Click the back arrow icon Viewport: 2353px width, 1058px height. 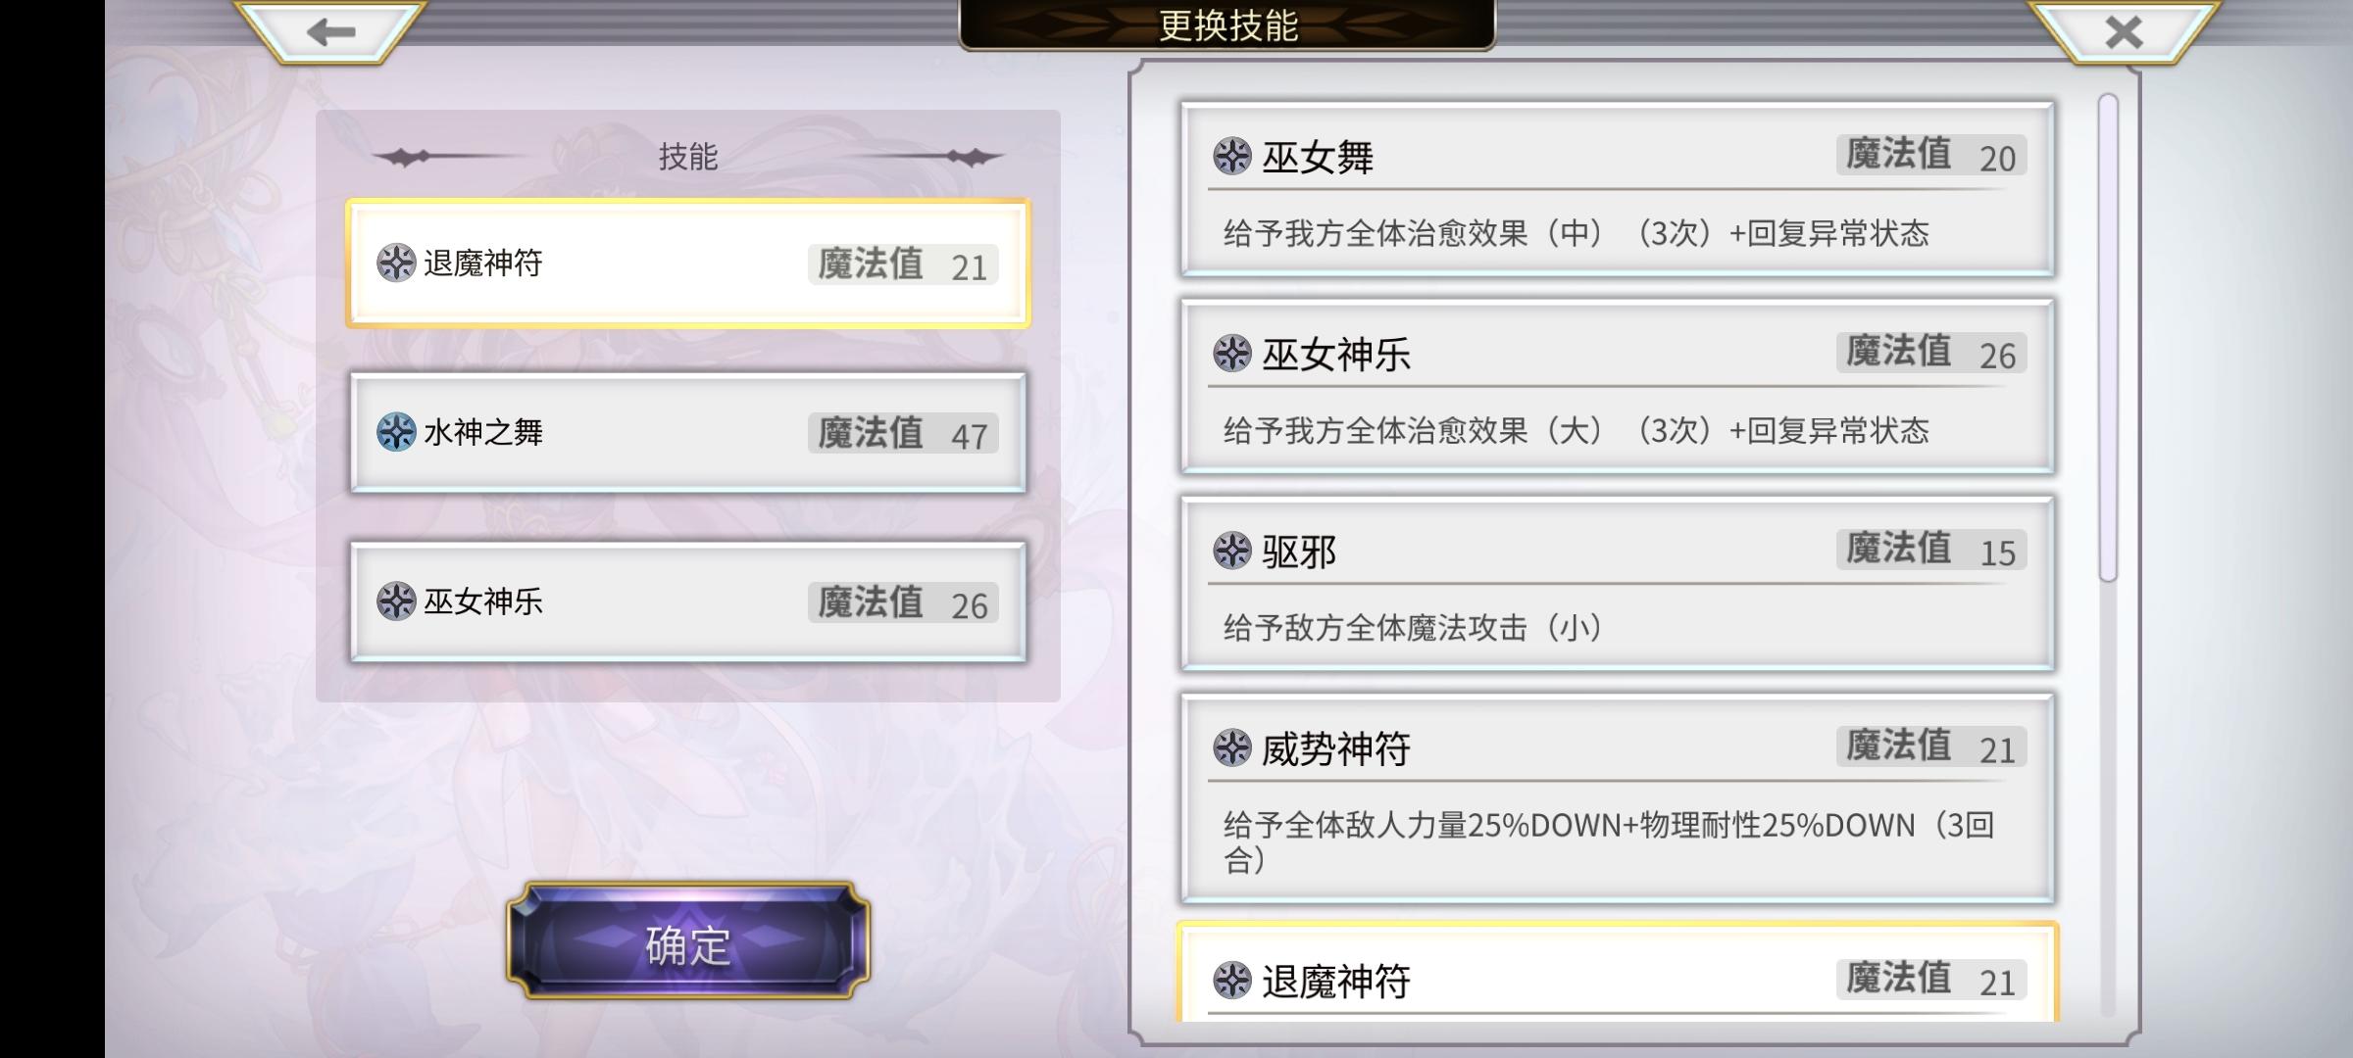tap(330, 32)
